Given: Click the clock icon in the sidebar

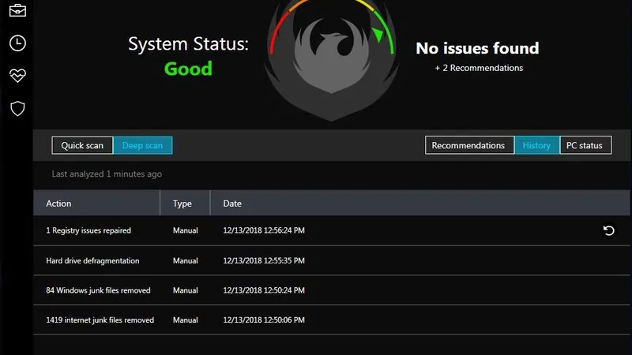Looking at the screenshot, I should click(x=17, y=43).
